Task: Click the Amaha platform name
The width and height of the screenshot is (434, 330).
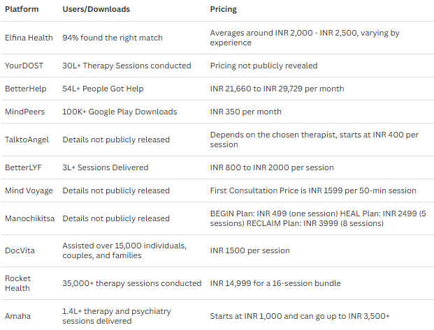Action: pyautogui.click(x=19, y=316)
